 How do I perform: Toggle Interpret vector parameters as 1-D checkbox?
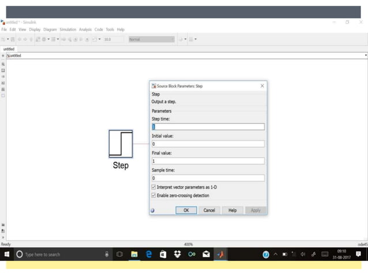154,187
